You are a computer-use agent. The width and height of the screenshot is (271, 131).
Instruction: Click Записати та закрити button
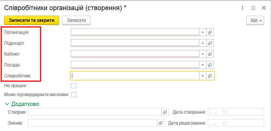tap(32, 20)
